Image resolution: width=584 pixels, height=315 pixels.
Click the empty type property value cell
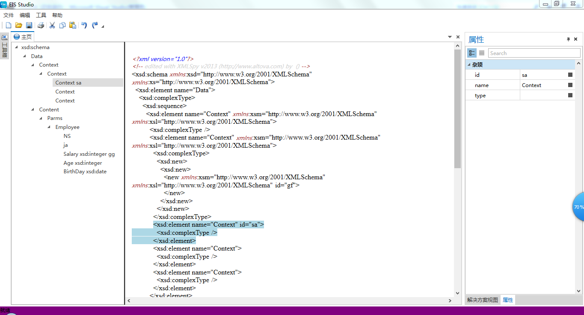coord(543,95)
